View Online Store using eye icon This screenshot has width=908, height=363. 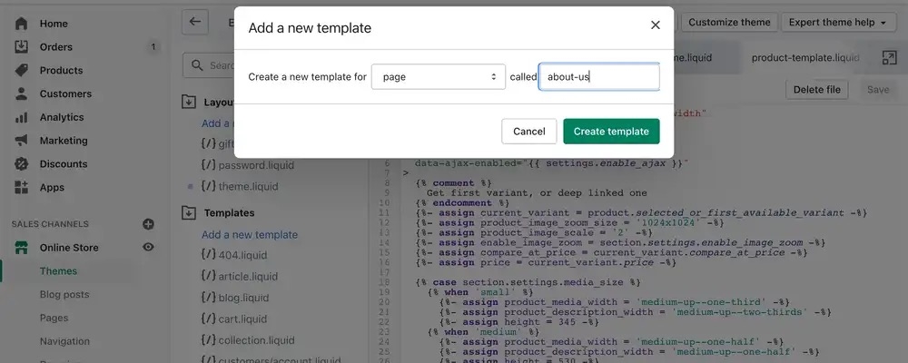click(148, 248)
